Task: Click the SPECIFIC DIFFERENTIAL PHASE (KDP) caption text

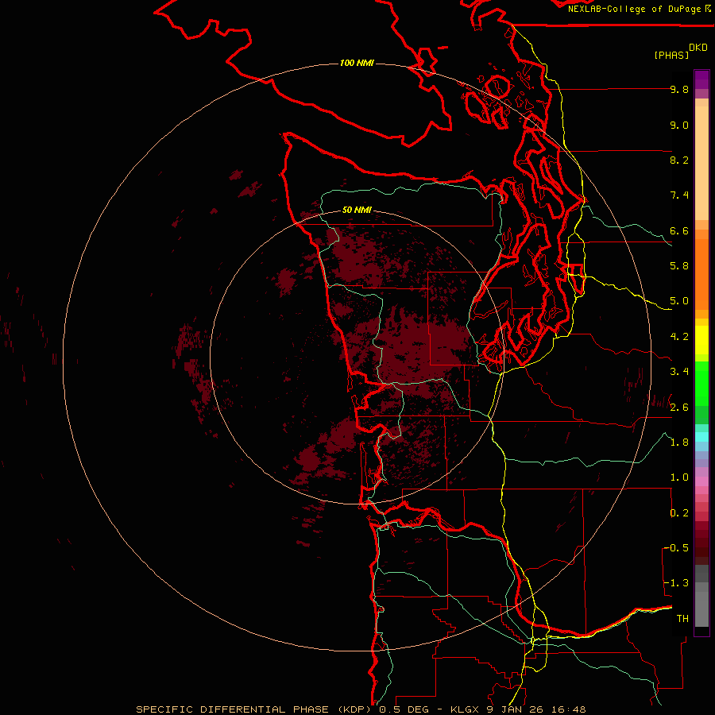Action: click(253, 709)
